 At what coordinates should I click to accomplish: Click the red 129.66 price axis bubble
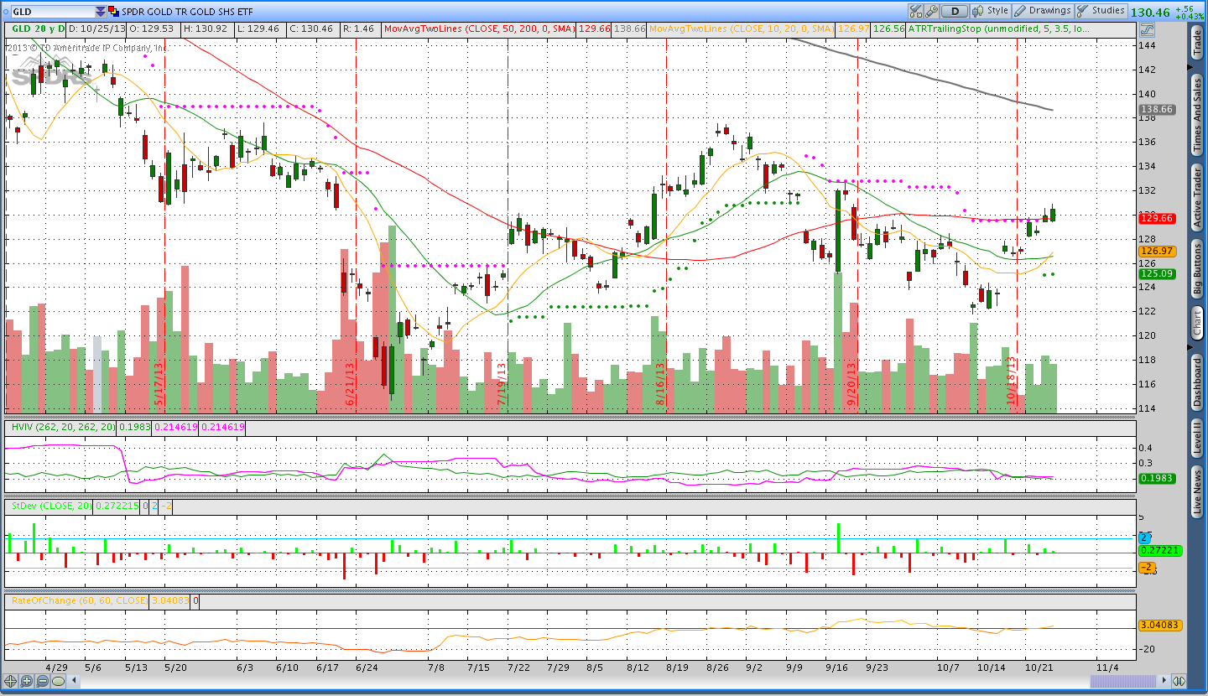tap(1157, 218)
